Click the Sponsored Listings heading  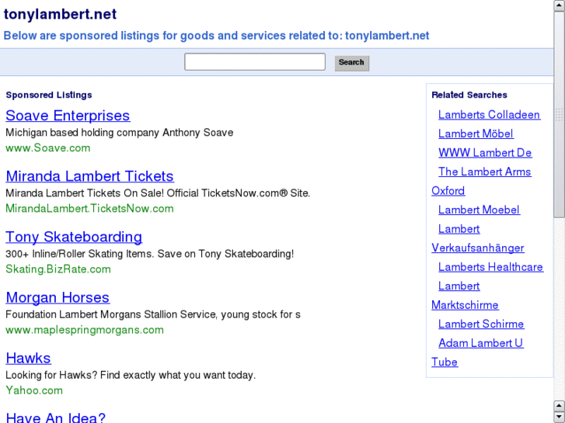49,95
